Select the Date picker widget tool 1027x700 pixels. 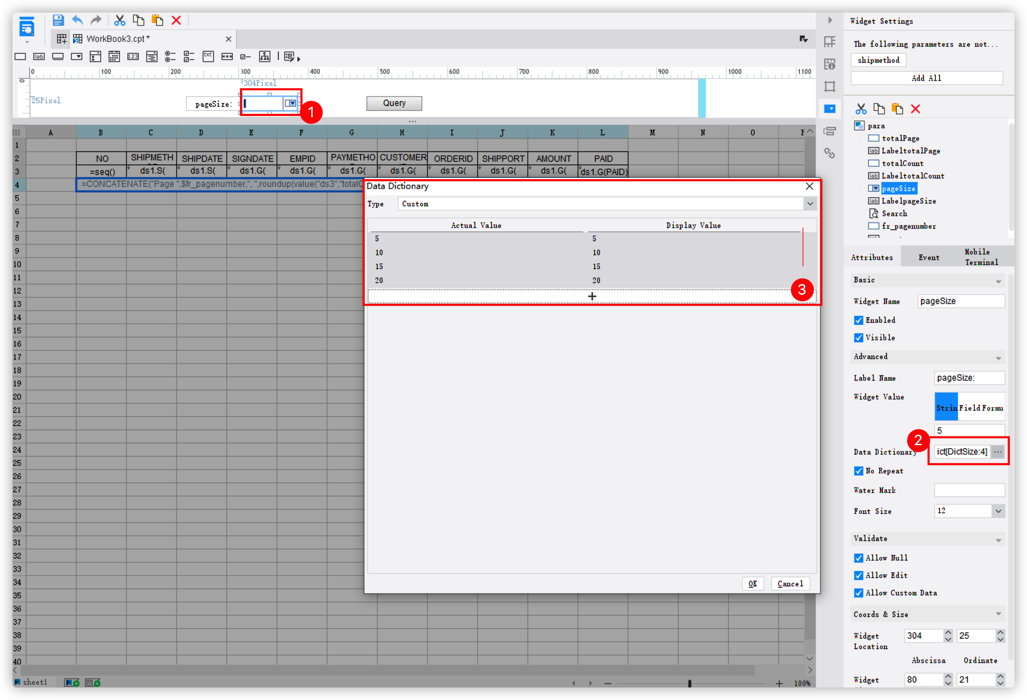pos(114,56)
